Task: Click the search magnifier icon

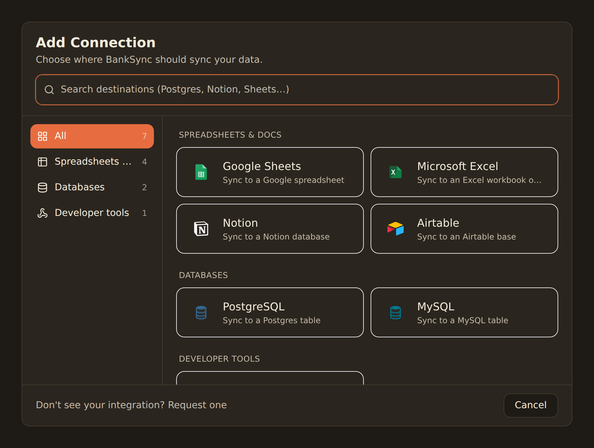Action: click(49, 90)
